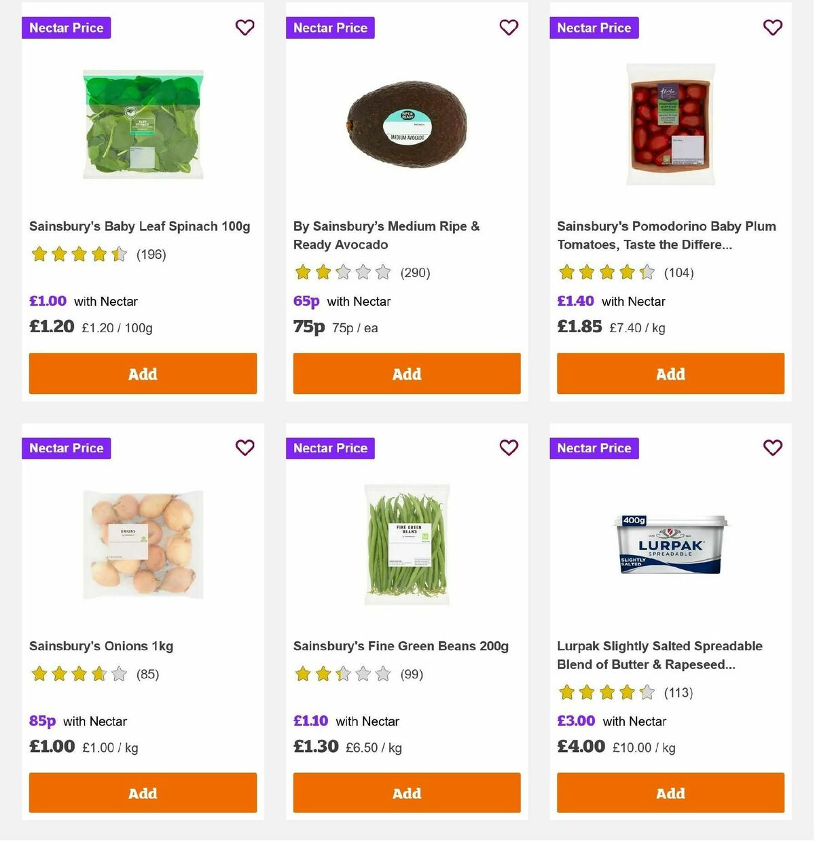
Task: Open the Medium Ripe & Ready Avocado title link
Action: pos(386,235)
